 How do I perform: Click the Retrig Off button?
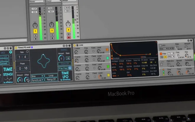tap(51, 79)
